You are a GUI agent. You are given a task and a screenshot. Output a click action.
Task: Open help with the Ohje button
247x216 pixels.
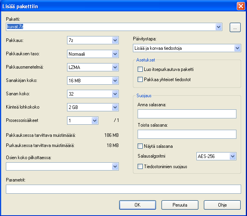pos(222,205)
